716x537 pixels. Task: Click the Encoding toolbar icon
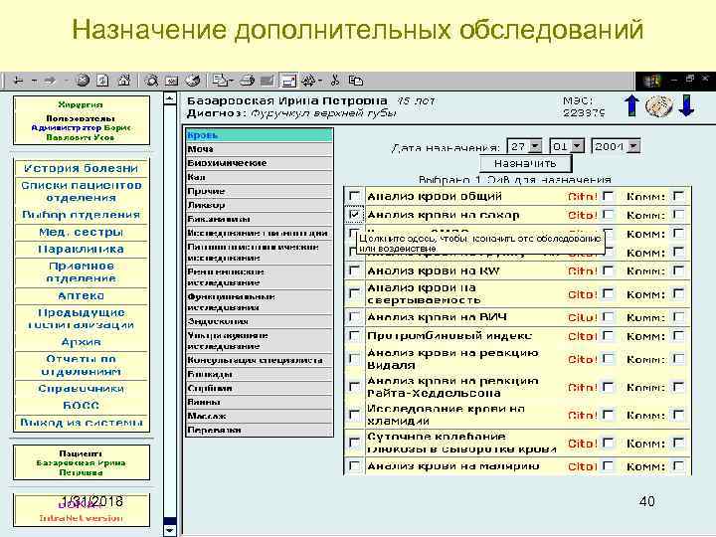coord(308,81)
